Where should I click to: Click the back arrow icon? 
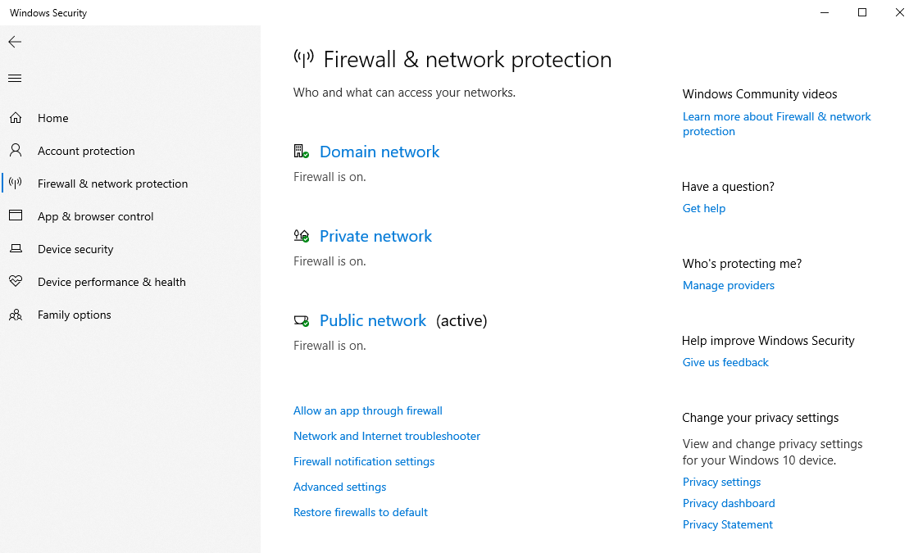click(x=15, y=42)
